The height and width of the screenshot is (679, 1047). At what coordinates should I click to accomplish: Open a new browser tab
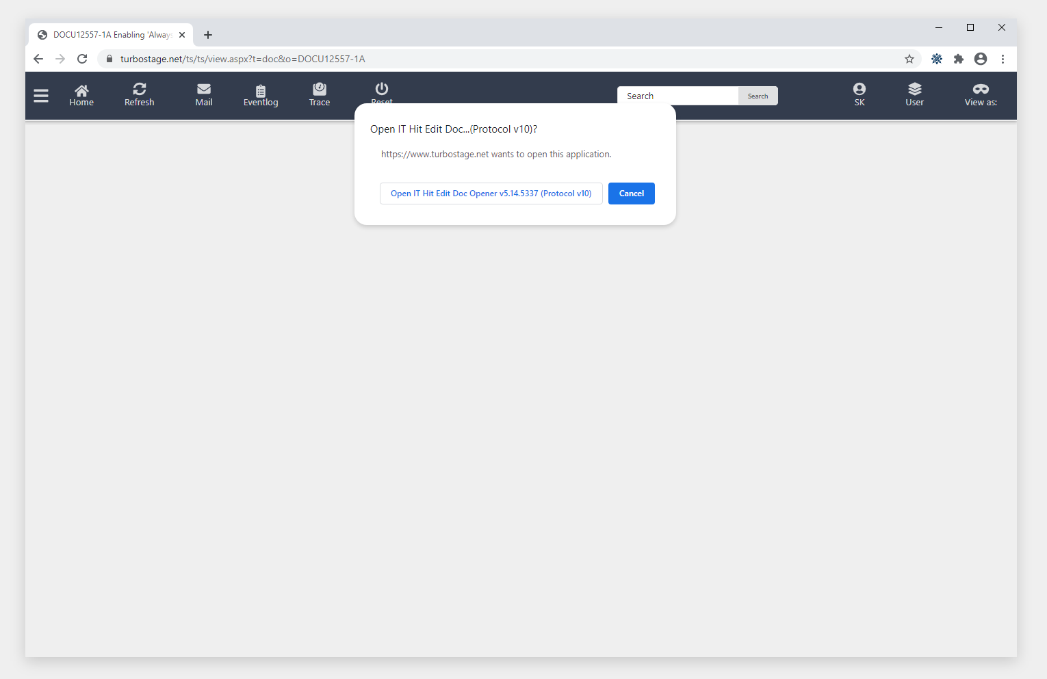208,35
